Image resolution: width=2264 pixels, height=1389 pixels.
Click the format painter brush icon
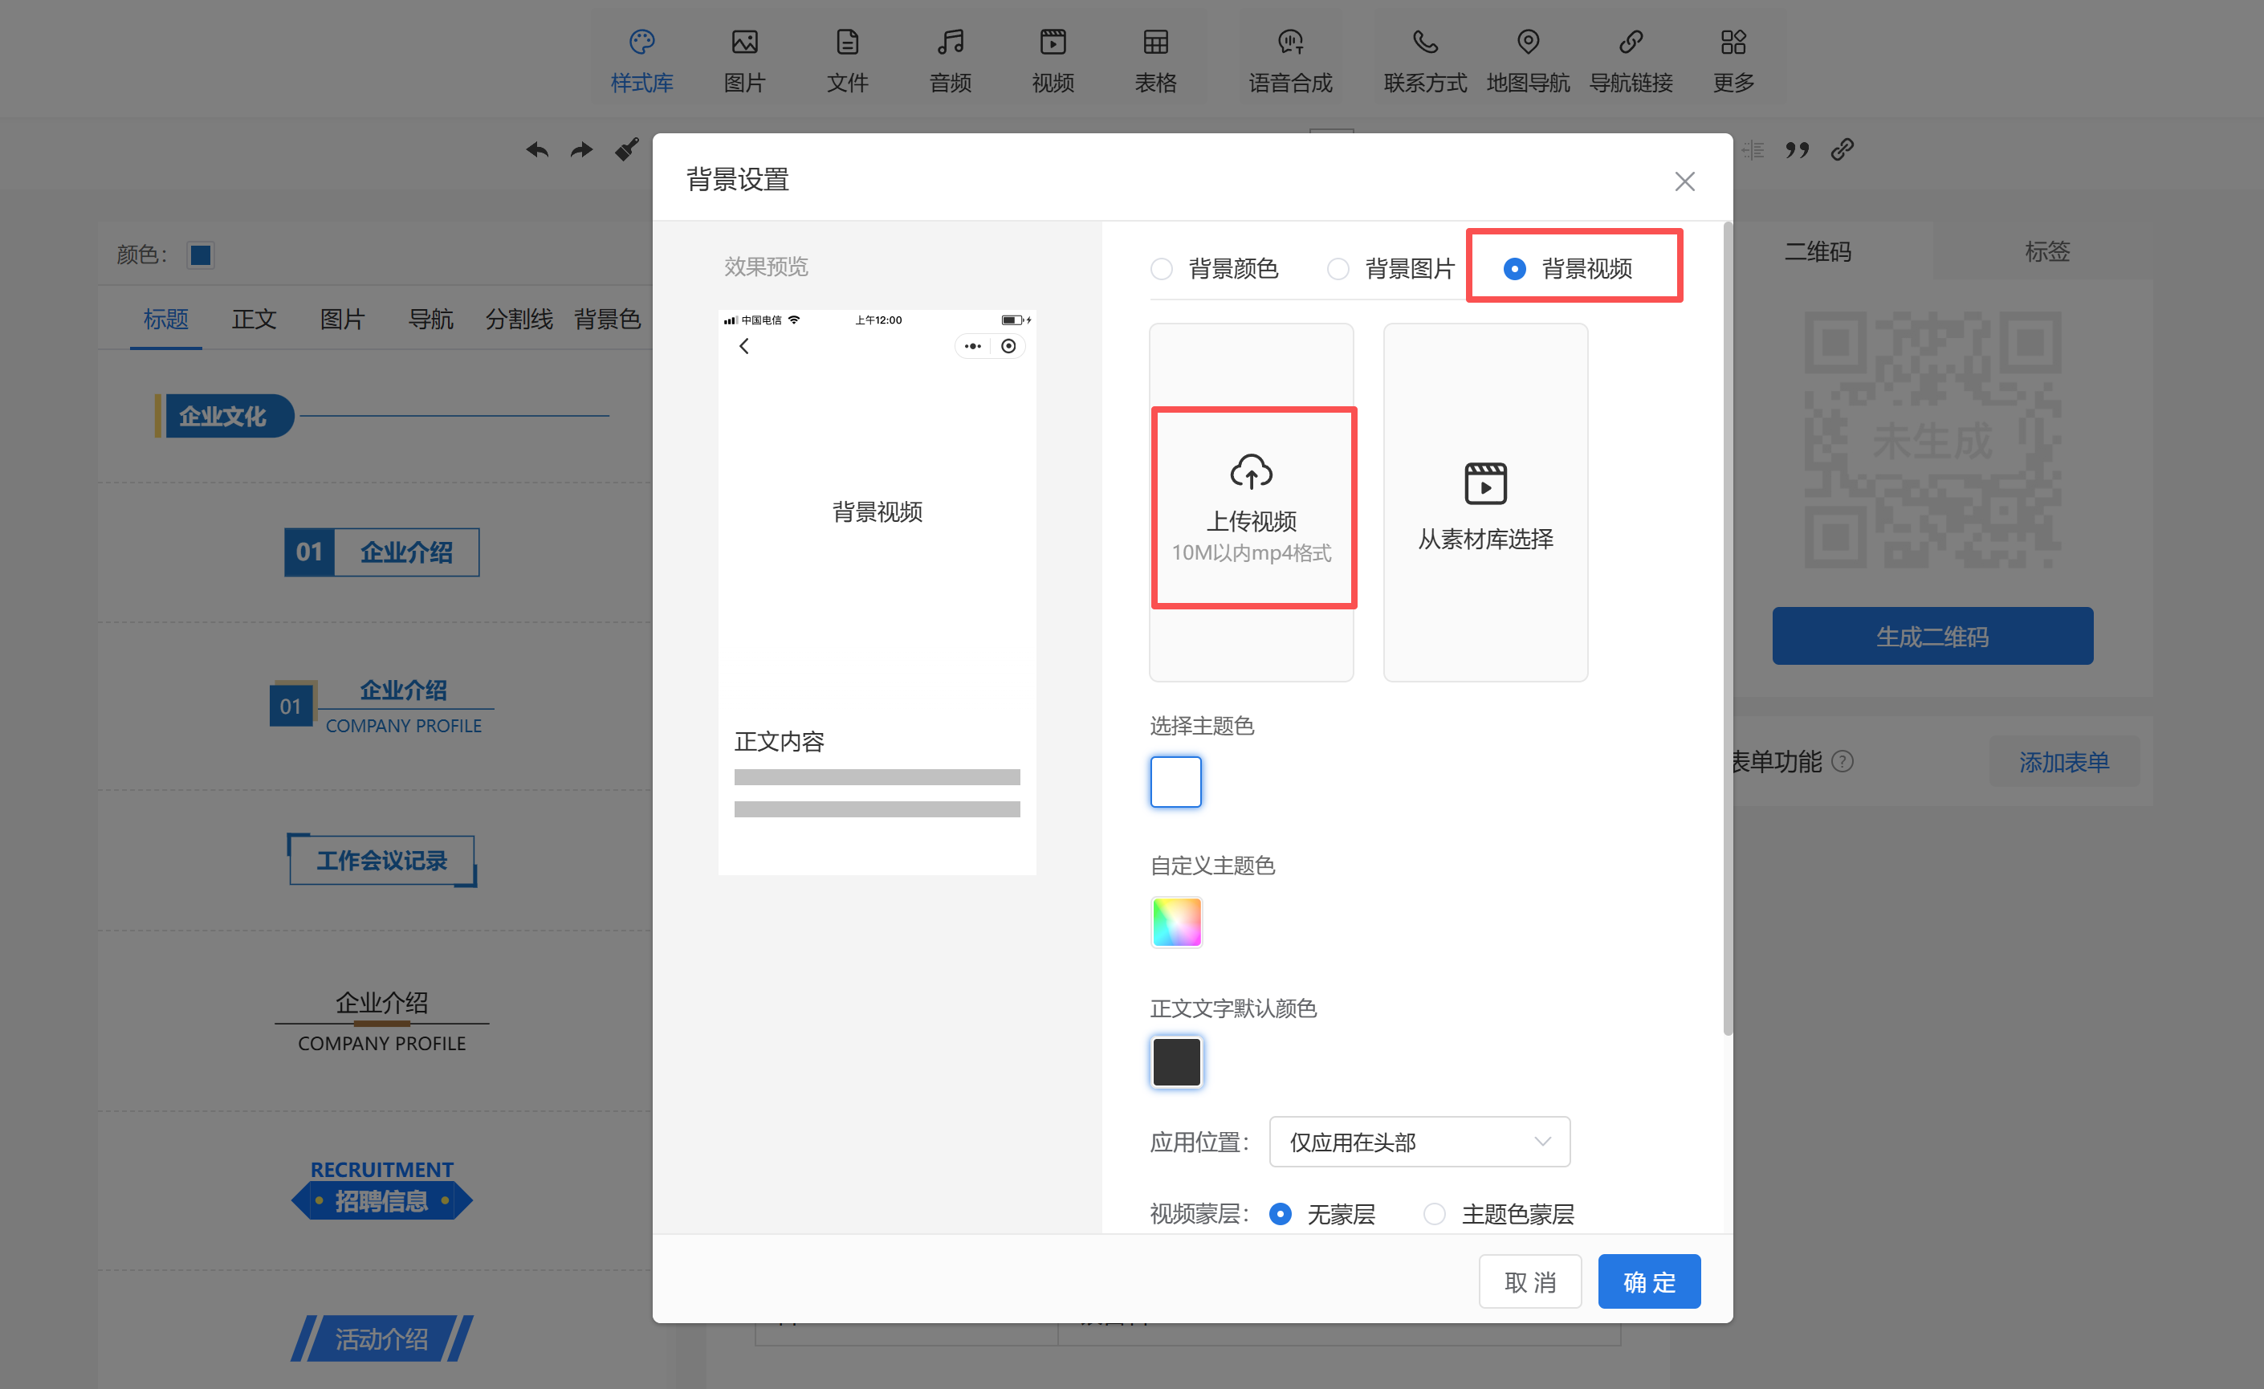pos(627,150)
